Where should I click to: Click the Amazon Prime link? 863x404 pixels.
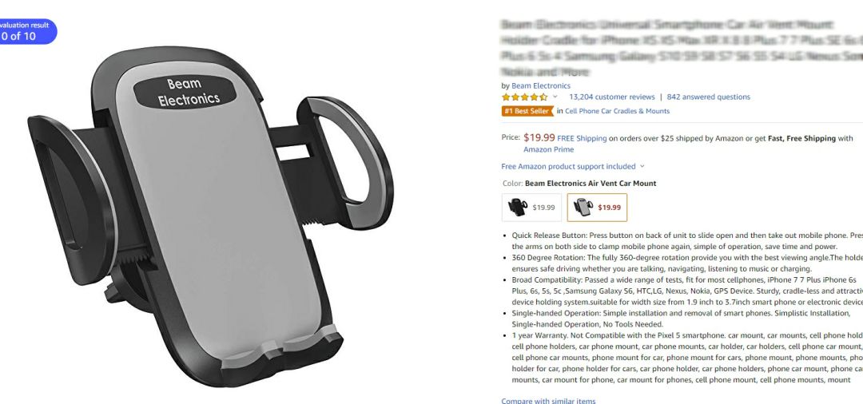tap(548, 149)
